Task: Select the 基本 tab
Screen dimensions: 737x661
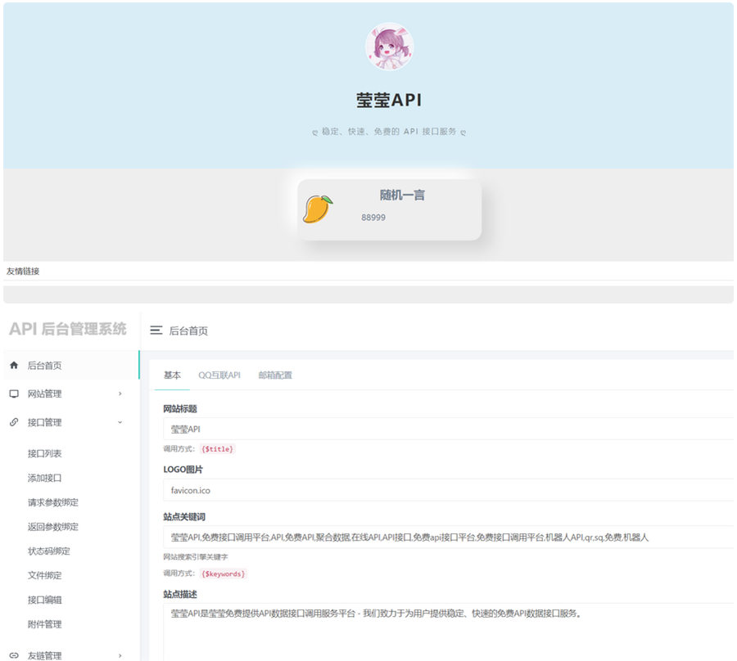Action: [x=172, y=375]
